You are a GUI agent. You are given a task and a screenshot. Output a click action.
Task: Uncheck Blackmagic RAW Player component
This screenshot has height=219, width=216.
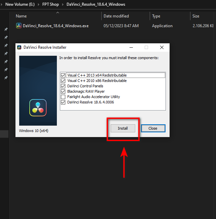point(63,91)
